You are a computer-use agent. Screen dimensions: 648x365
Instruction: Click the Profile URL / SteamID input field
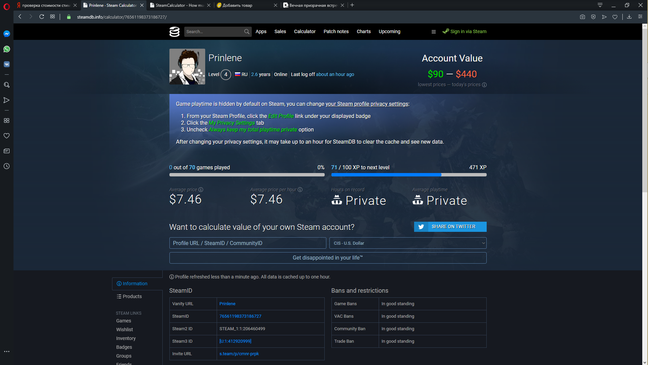(248, 243)
